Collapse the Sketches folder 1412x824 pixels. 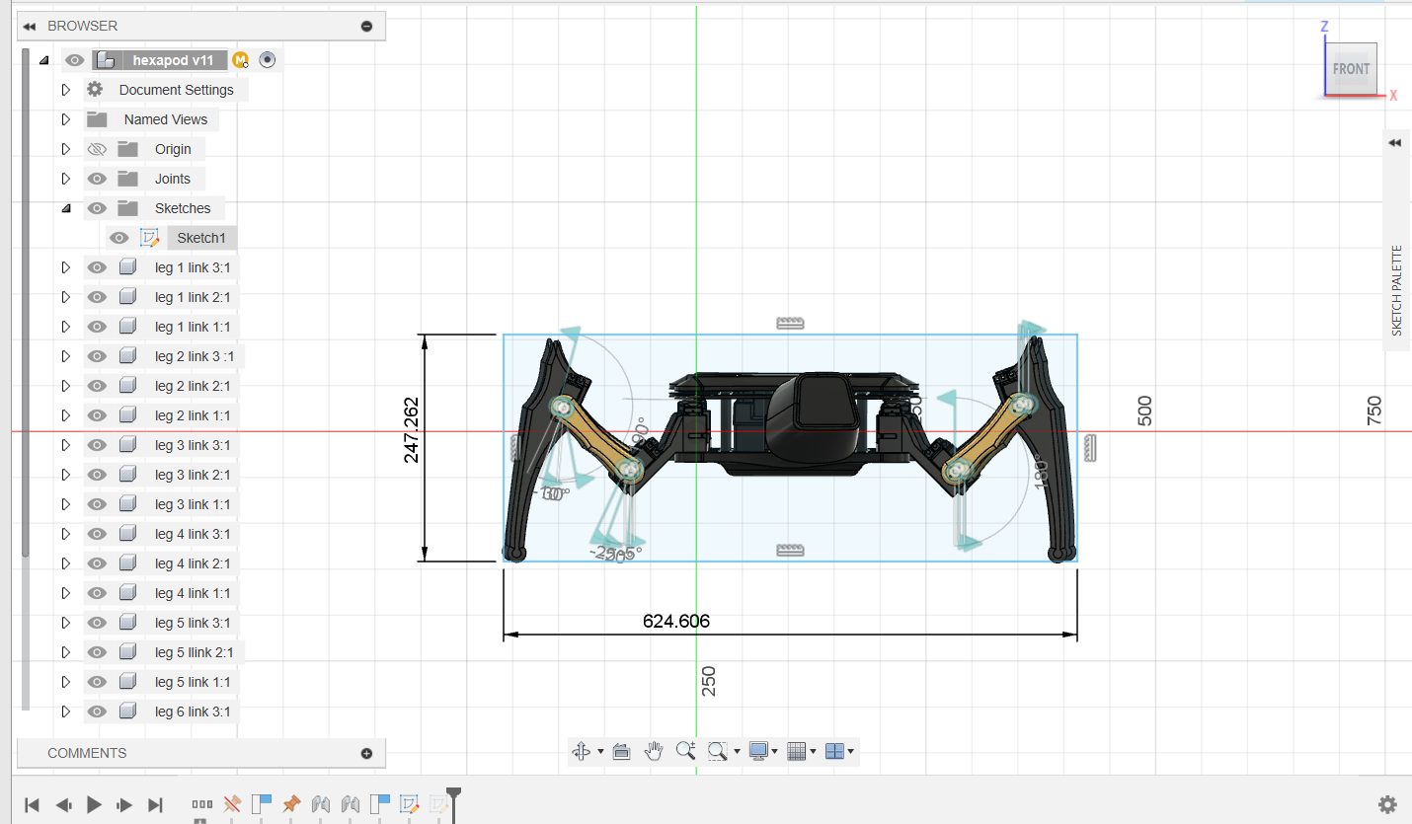pos(66,208)
